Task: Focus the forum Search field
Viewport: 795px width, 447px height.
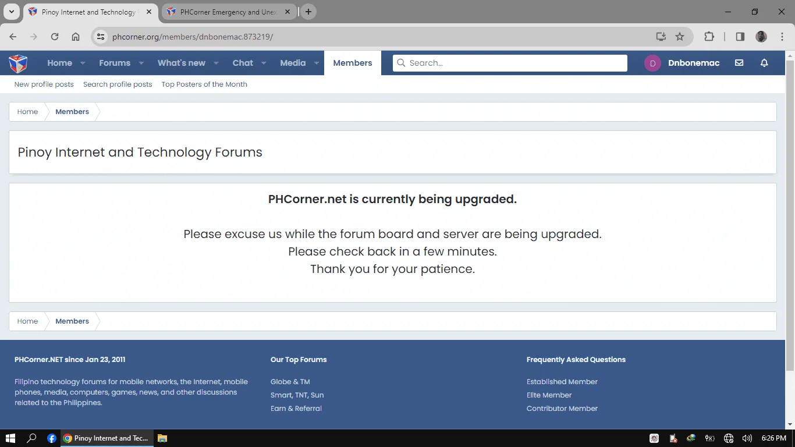Action: click(x=510, y=63)
